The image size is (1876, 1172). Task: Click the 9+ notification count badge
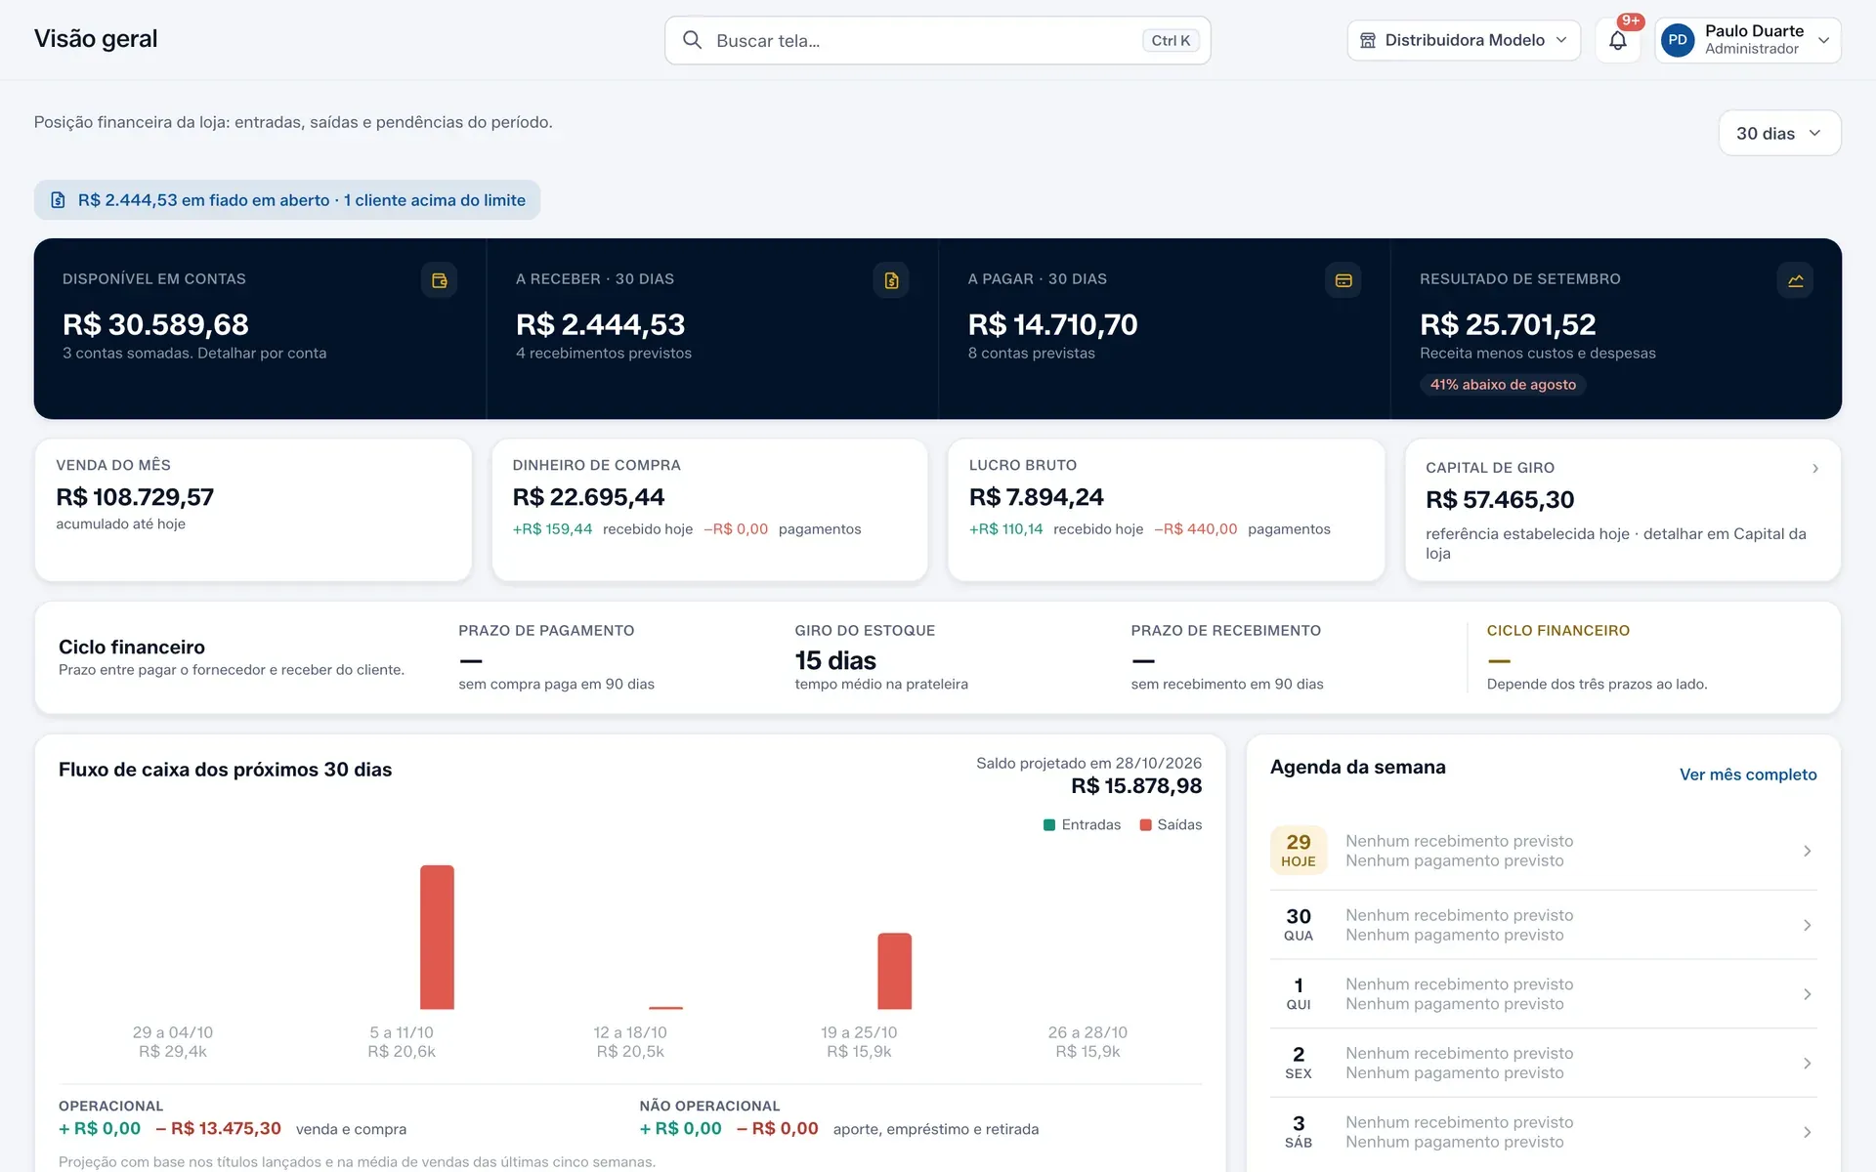1631,21
